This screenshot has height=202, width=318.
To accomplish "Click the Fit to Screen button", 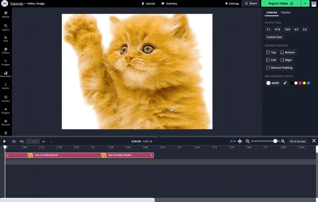I will click(x=298, y=141).
